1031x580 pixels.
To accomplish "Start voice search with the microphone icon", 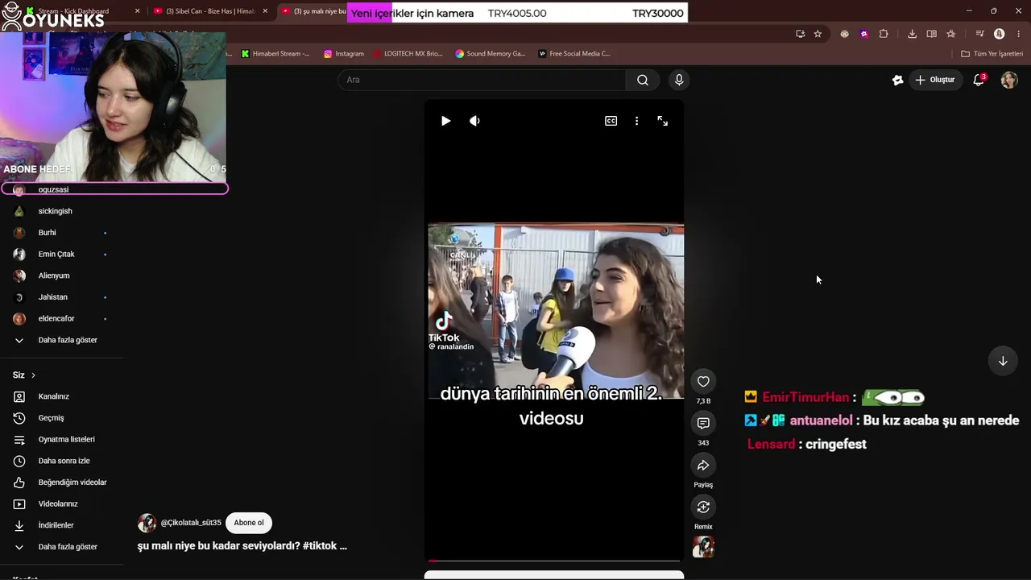I will [679, 80].
